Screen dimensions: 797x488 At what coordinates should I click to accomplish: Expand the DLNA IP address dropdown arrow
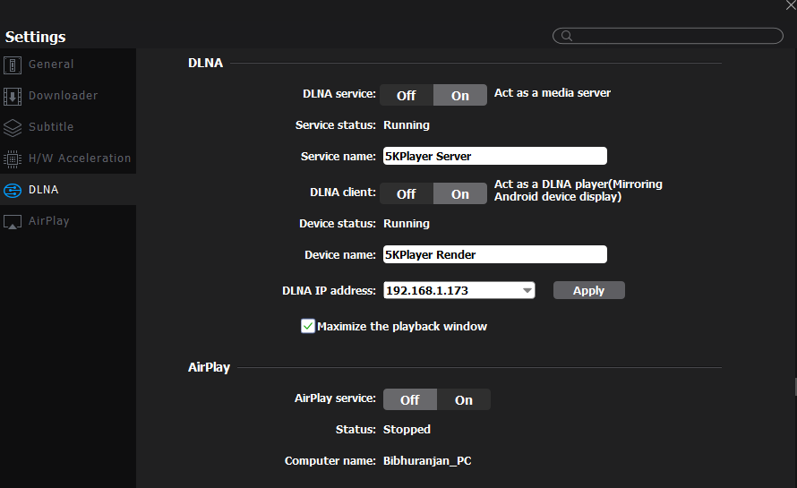coord(527,291)
